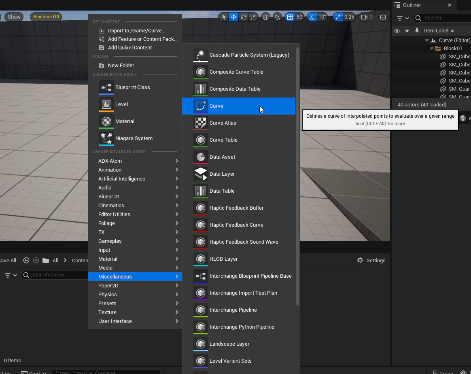Select Curve in the Miscellaneous submenu
Image resolution: width=471 pixels, height=374 pixels.
(x=239, y=106)
